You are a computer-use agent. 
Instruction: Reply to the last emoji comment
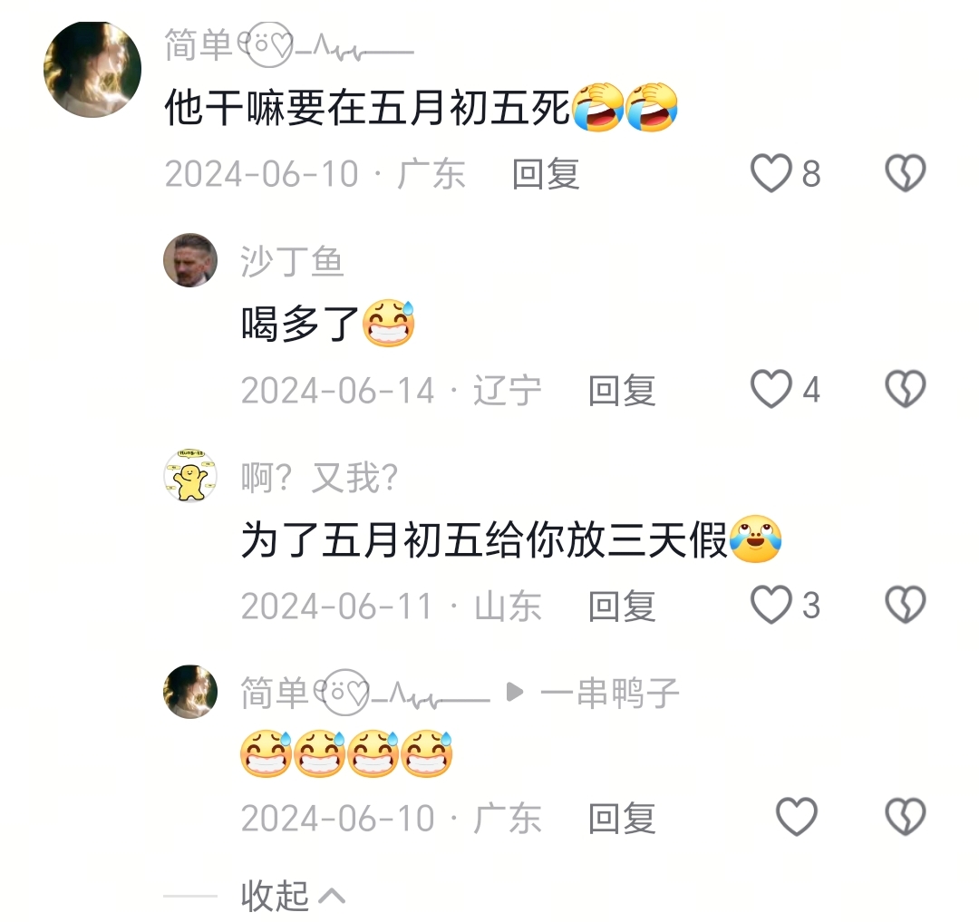pos(622,818)
